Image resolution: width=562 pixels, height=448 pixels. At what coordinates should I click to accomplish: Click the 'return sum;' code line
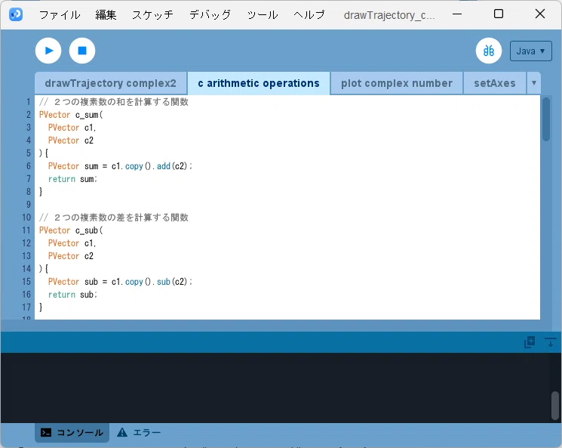pyautogui.click(x=72, y=179)
